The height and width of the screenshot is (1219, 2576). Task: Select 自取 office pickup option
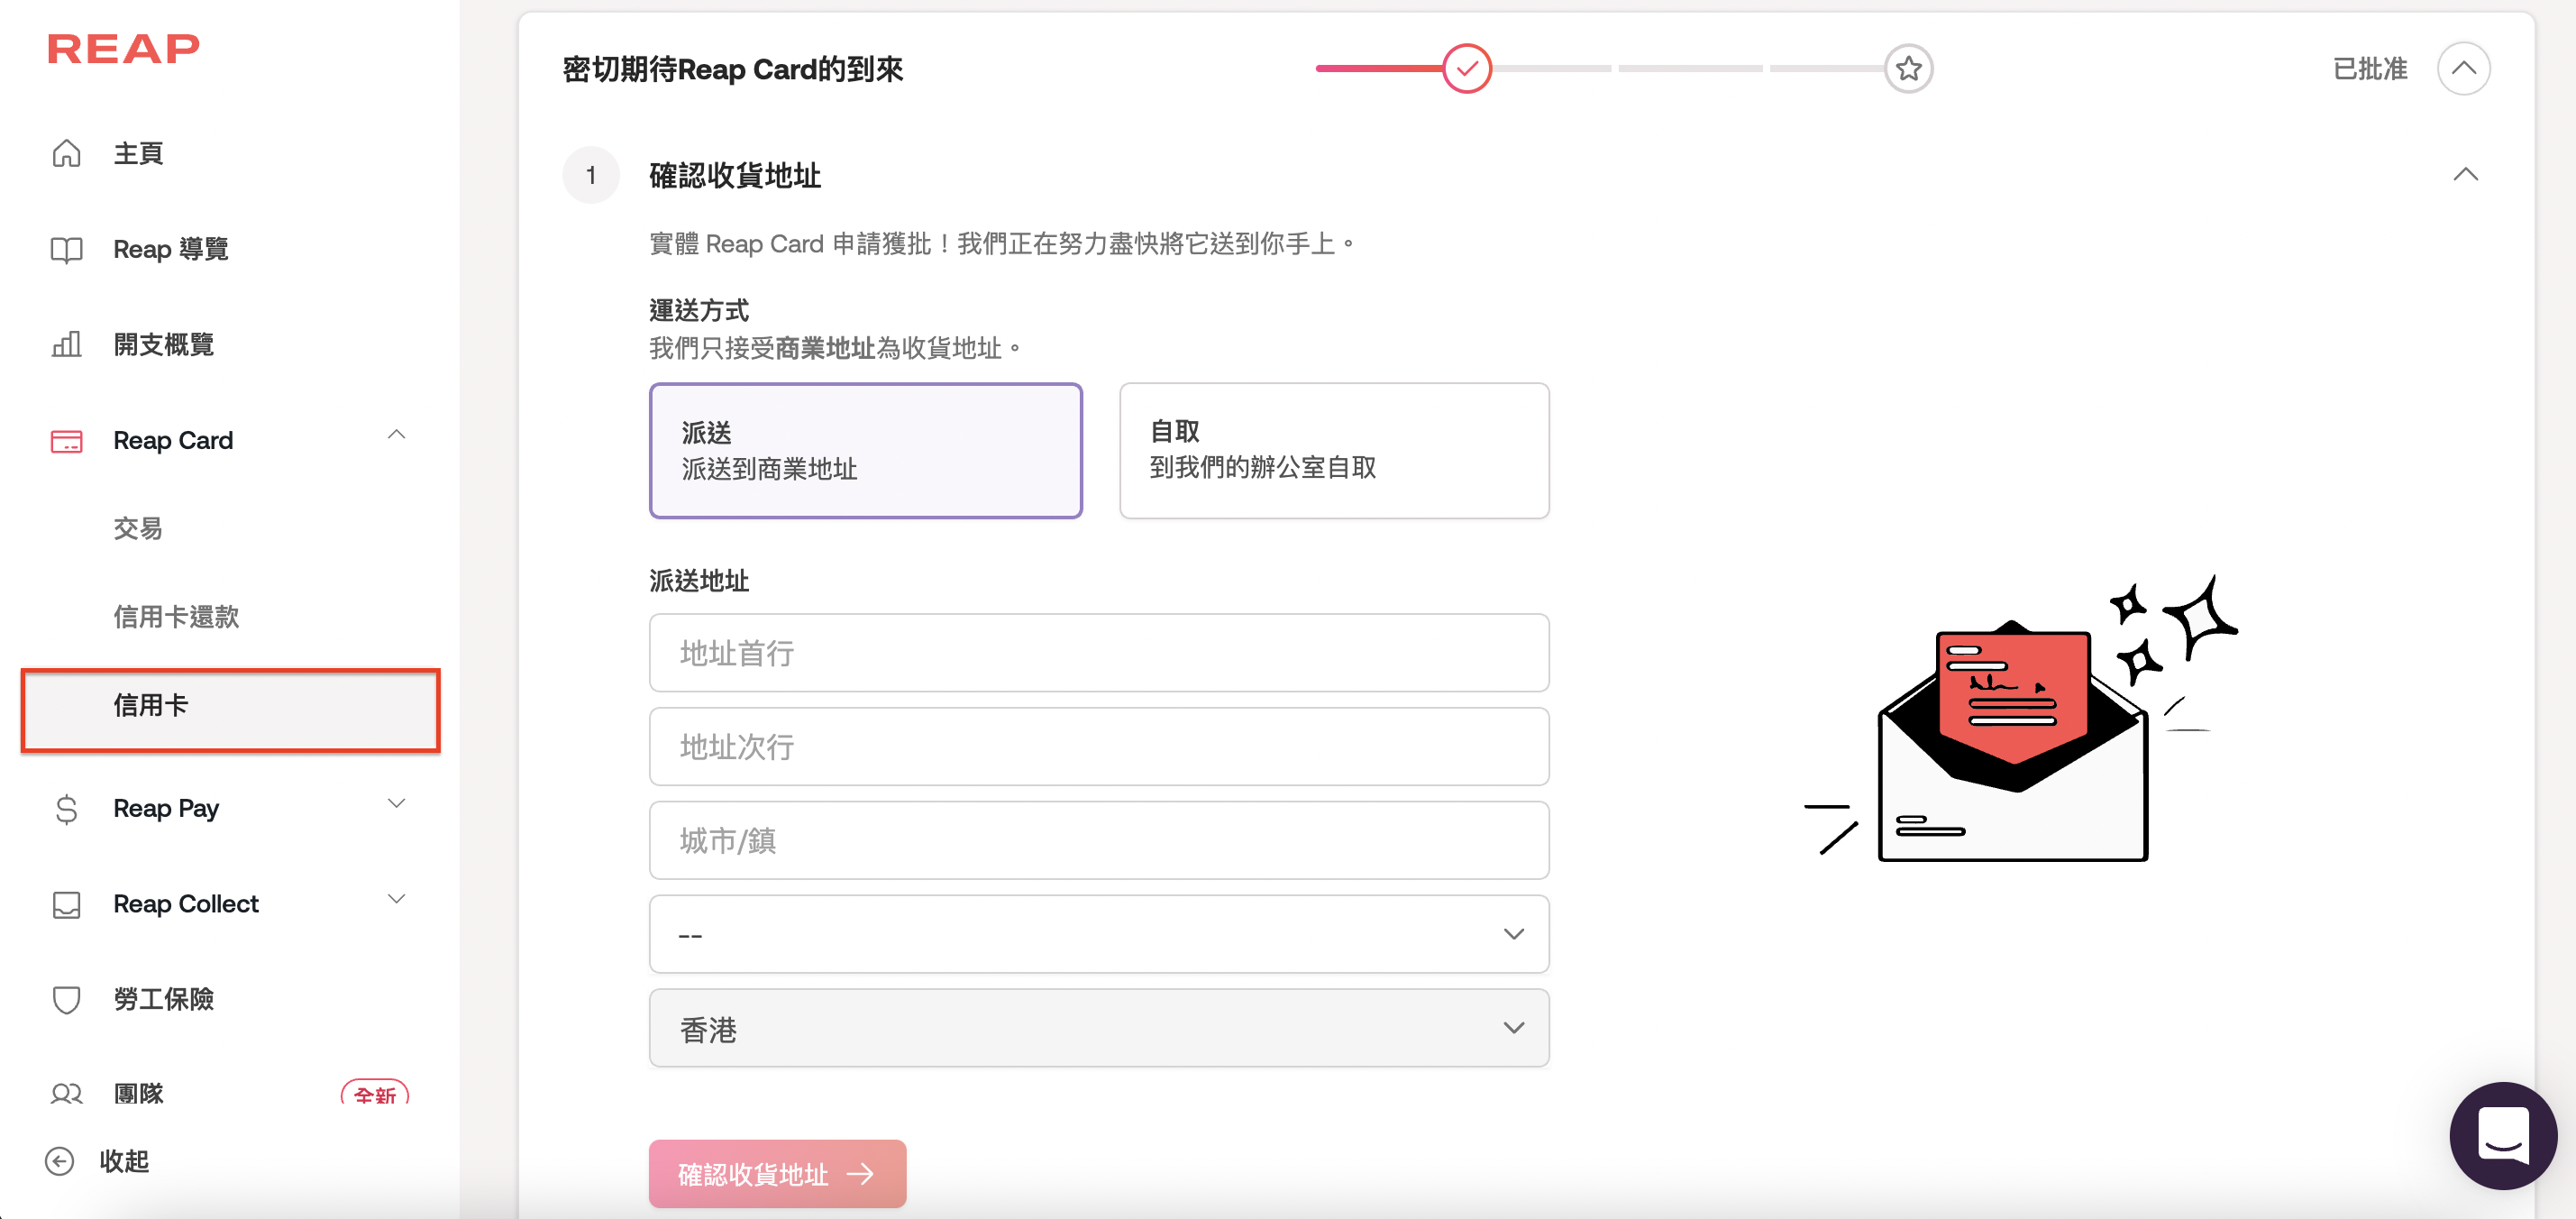pyautogui.click(x=1333, y=450)
